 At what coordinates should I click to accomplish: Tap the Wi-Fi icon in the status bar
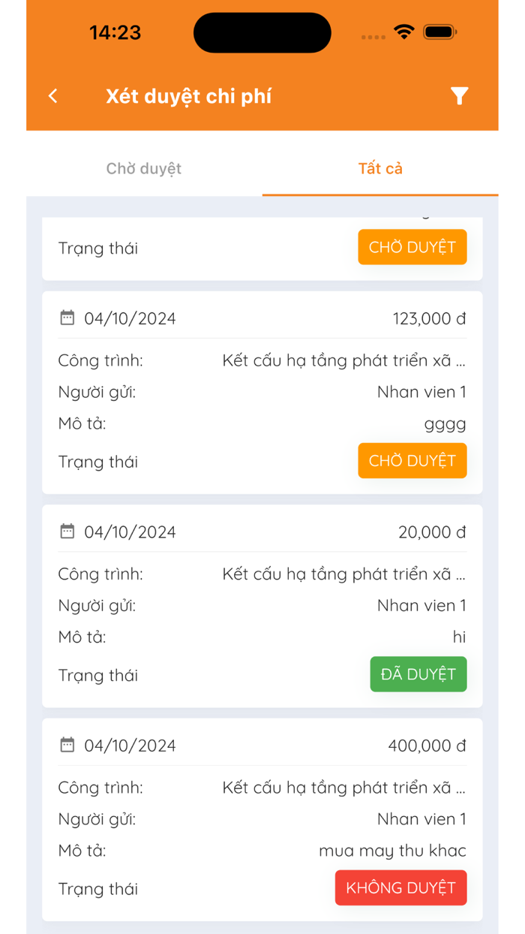403,32
